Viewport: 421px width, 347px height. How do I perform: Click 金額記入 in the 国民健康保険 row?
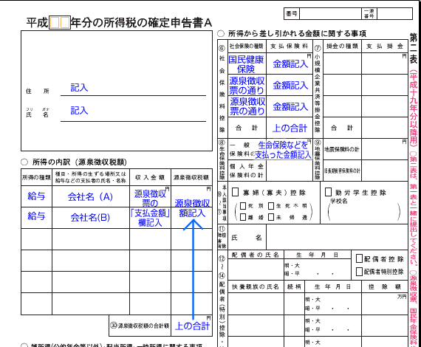pos(290,64)
